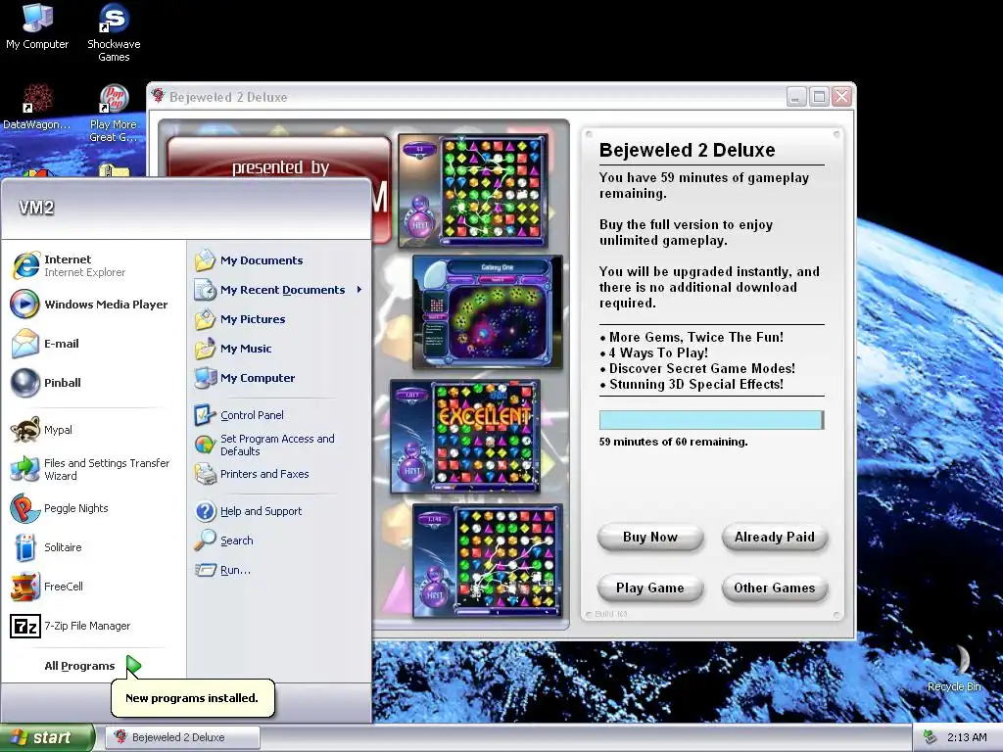The width and height of the screenshot is (1003, 752).
Task: Open the Run... dialog
Action: coord(222,570)
